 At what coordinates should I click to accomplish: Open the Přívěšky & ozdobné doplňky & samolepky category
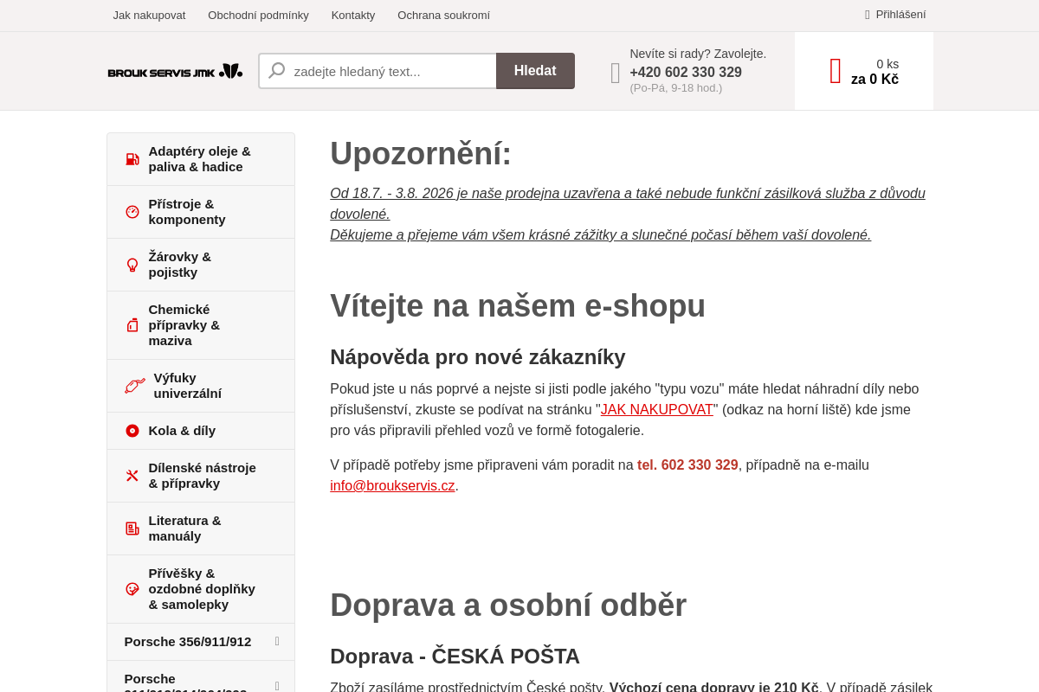coord(201,589)
